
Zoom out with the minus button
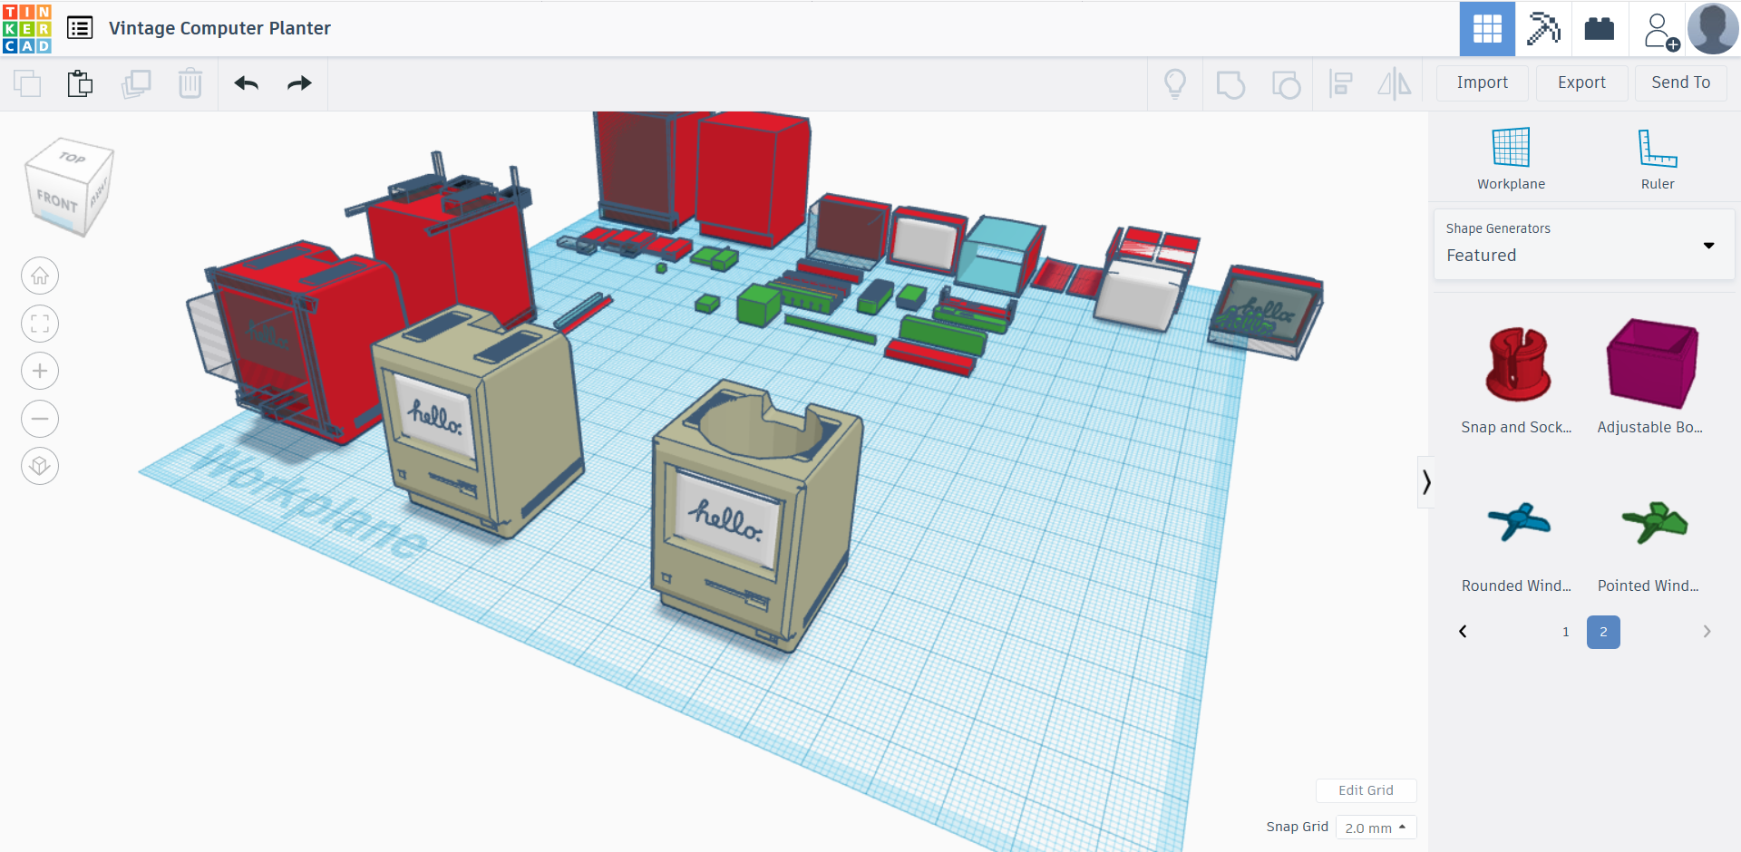(40, 419)
